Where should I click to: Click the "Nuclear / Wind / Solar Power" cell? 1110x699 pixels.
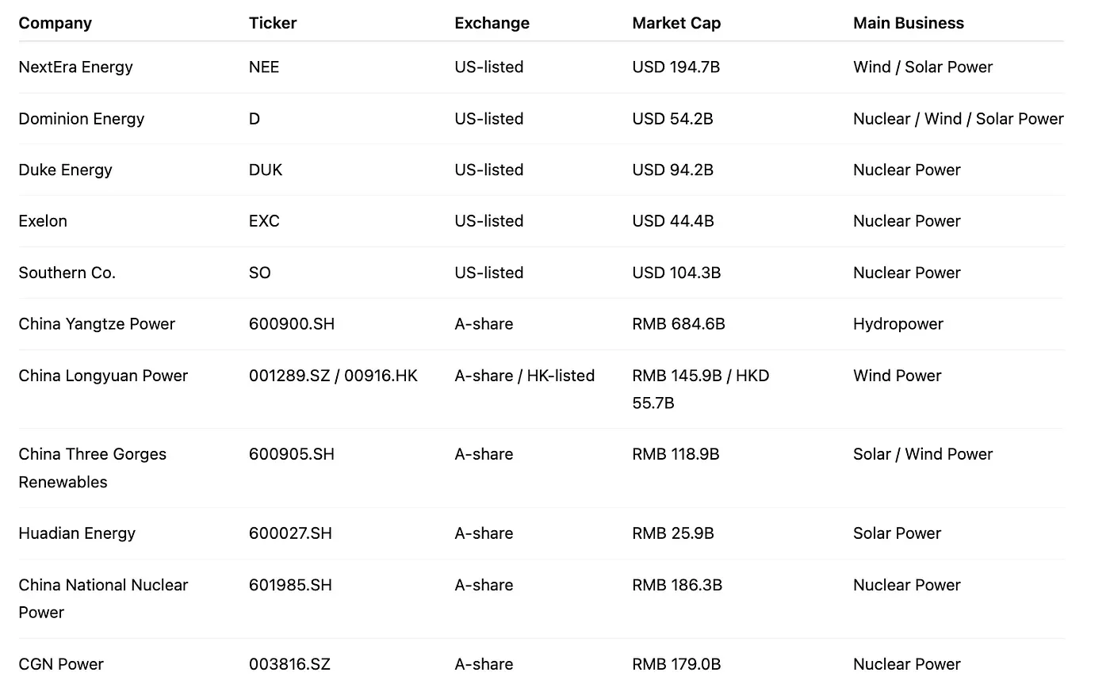[959, 119]
